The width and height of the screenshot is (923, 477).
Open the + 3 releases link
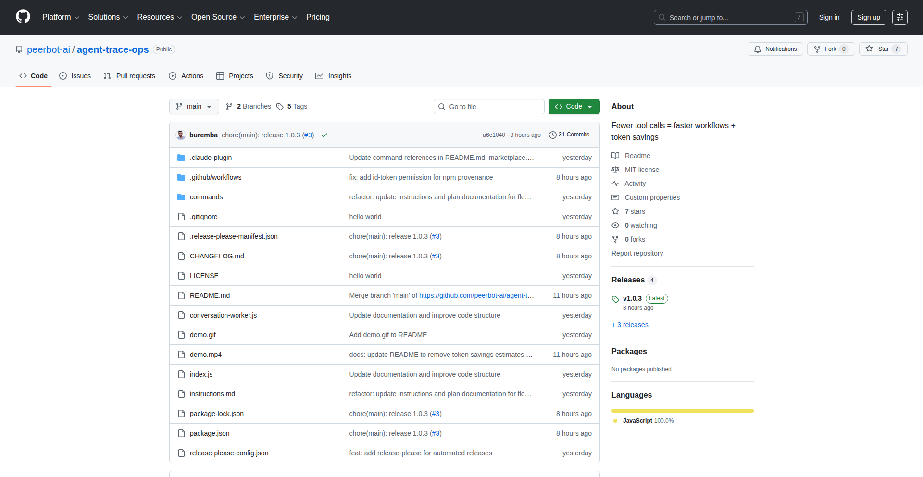click(630, 325)
